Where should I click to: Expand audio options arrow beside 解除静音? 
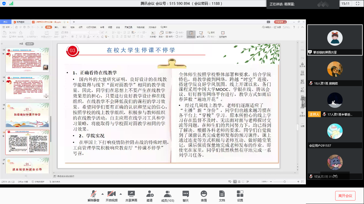103,193
